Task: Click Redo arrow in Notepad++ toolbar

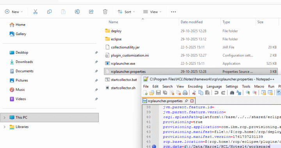Action: click(x=223, y=93)
